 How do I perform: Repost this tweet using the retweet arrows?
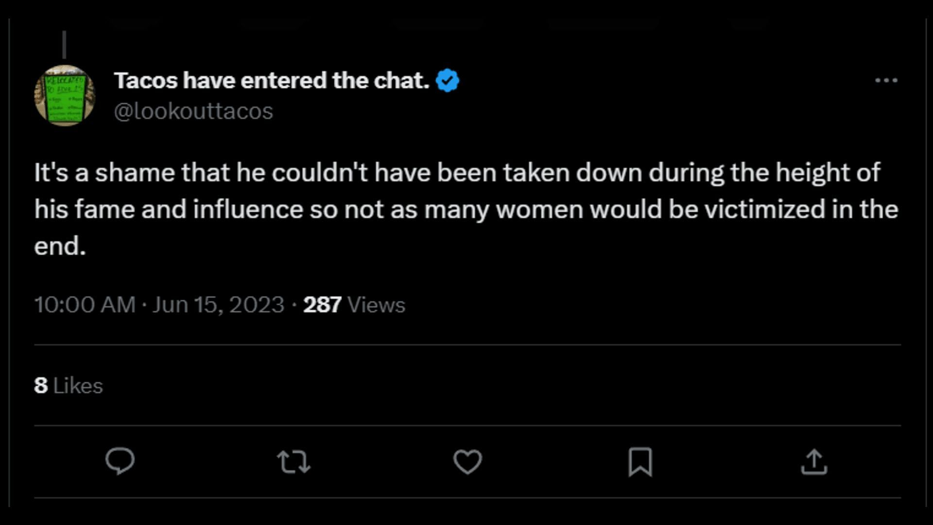coord(294,461)
